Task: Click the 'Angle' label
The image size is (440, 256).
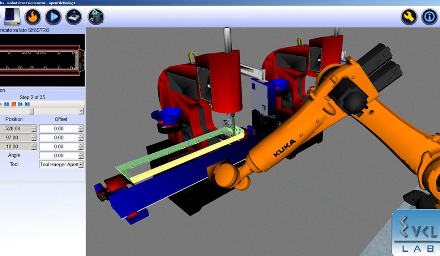Action: (x=14, y=155)
